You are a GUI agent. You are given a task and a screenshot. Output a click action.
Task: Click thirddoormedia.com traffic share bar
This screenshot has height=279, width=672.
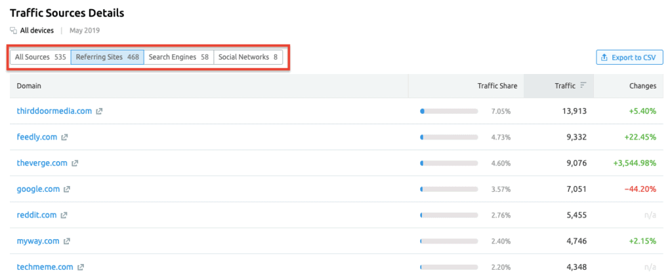(449, 111)
